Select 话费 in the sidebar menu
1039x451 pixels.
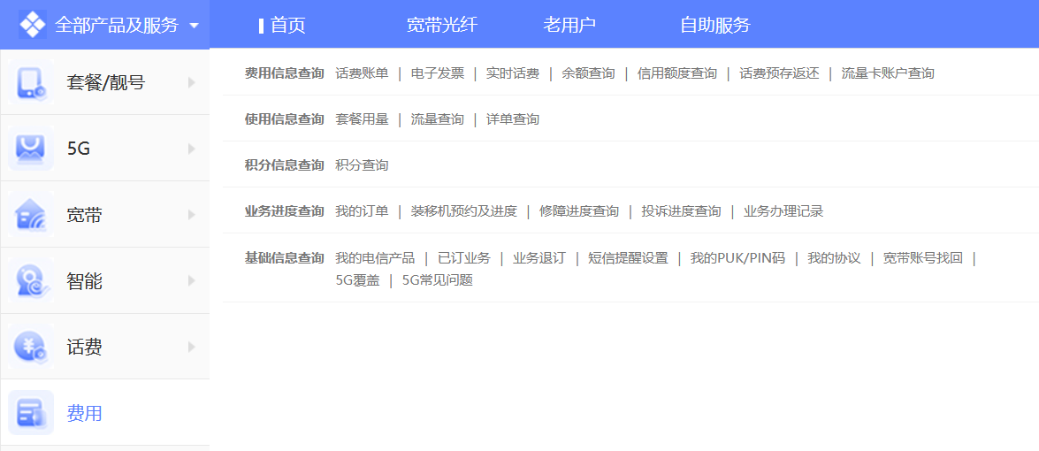coord(84,347)
